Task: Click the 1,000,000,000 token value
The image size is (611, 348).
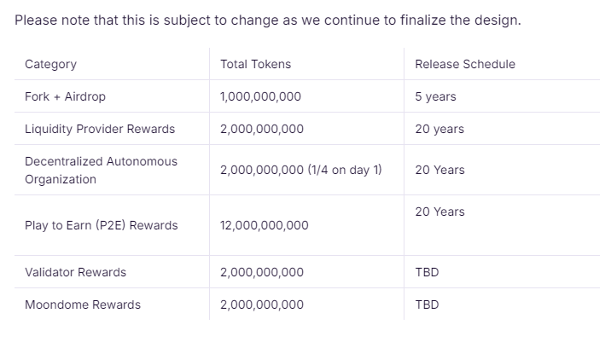Action: coord(260,96)
